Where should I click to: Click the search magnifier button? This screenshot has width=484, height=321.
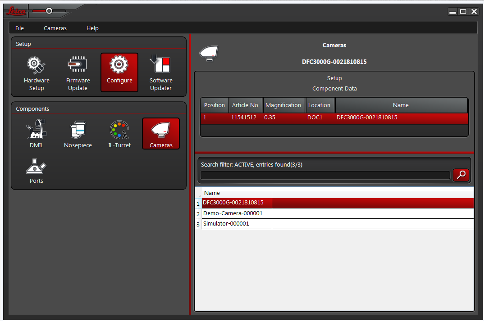tap(461, 175)
